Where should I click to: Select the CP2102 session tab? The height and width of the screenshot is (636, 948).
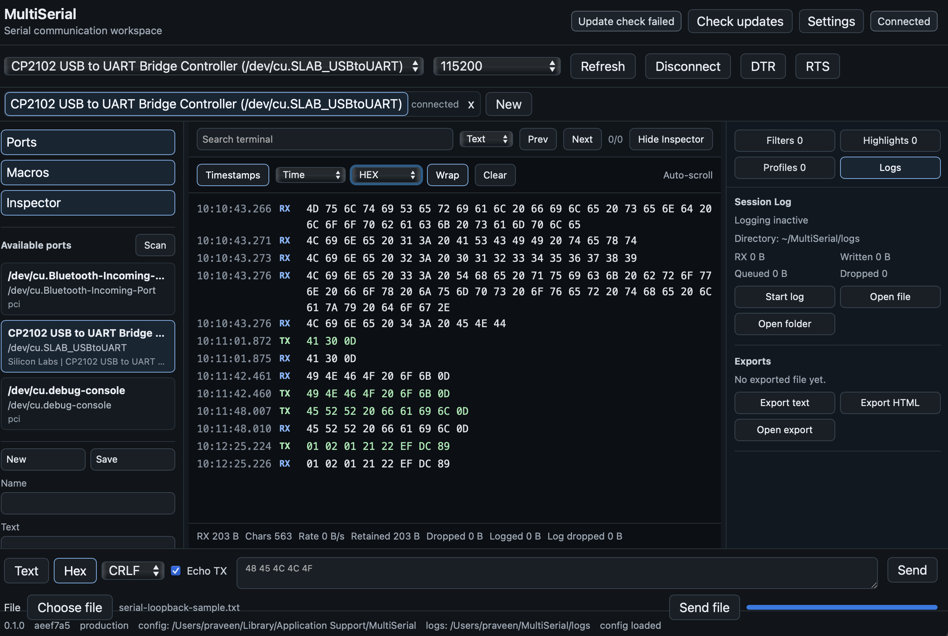206,104
